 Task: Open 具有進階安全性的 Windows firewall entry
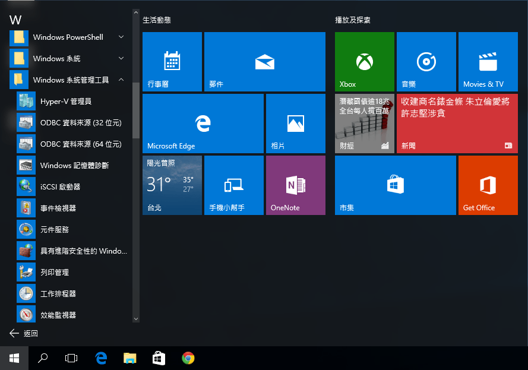click(x=72, y=251)
